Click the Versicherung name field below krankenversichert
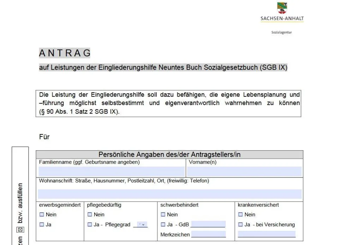This screenshot has height=245, width=339. click(x=267, y=234)
